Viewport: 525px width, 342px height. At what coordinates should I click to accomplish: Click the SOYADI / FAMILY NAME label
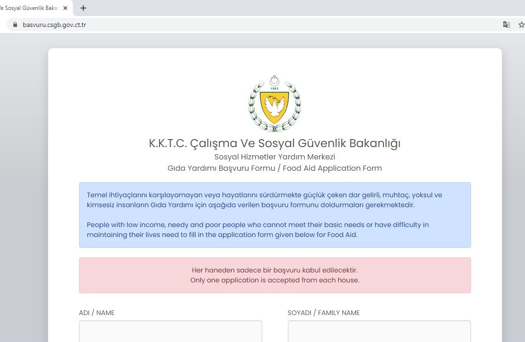tap(323, 313)
